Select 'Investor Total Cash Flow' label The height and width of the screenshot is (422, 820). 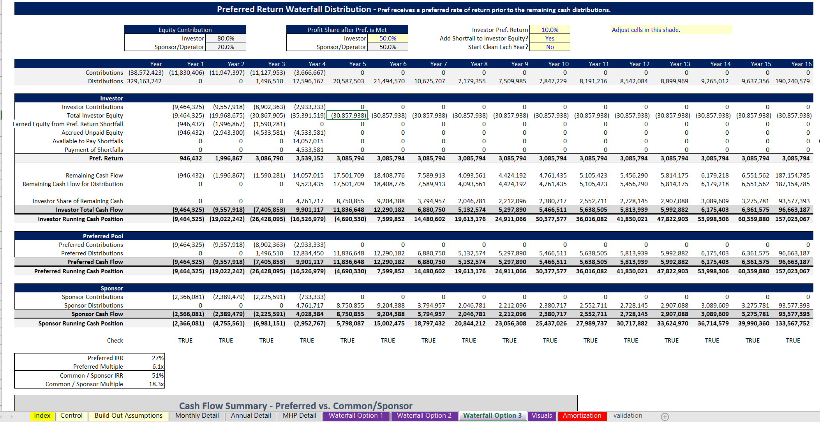89,209
